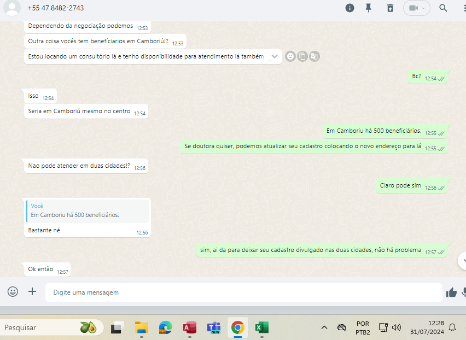Image resolution: width=466 pixels, height=340 pixels.
Task: Open Microsoft Access from the taskbar
Action: pyautogui.click(x=190, y=327)
